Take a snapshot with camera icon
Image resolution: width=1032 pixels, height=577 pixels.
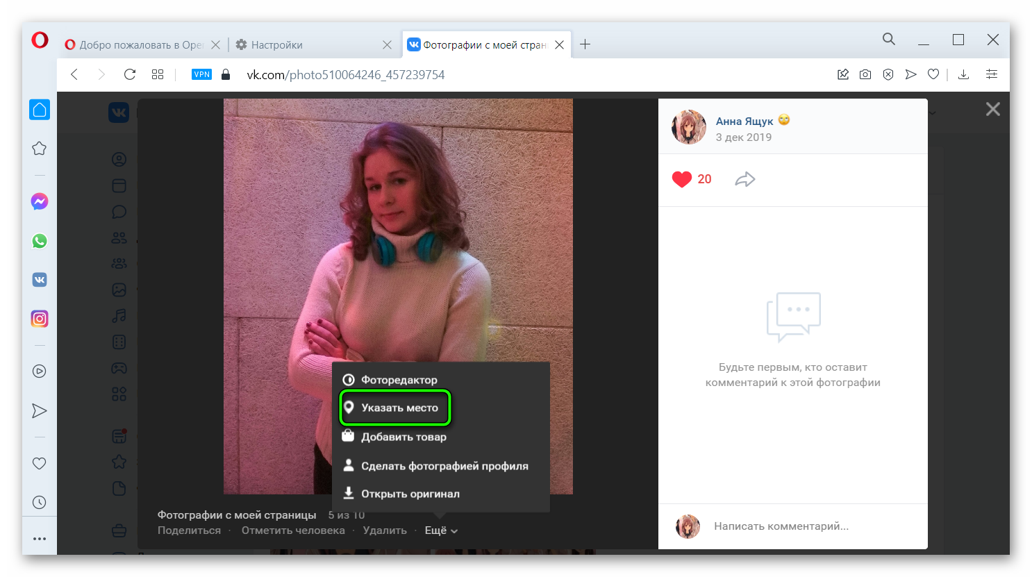click(865, 74)
